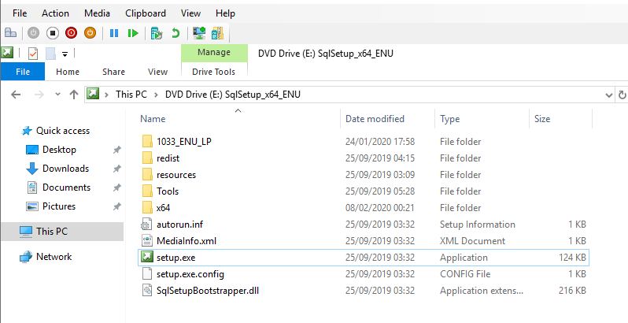Send Ctrl+Alt+Del to the virtual machine
This screenshot has height=323, width=628.
10,33
